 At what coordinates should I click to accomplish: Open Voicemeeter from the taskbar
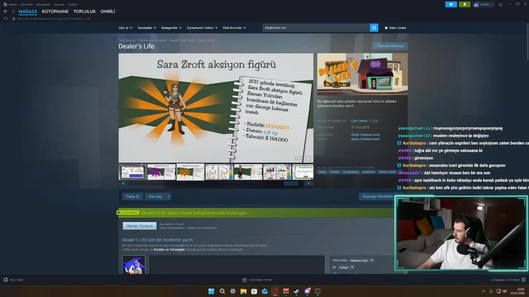(x=286, y=291)
